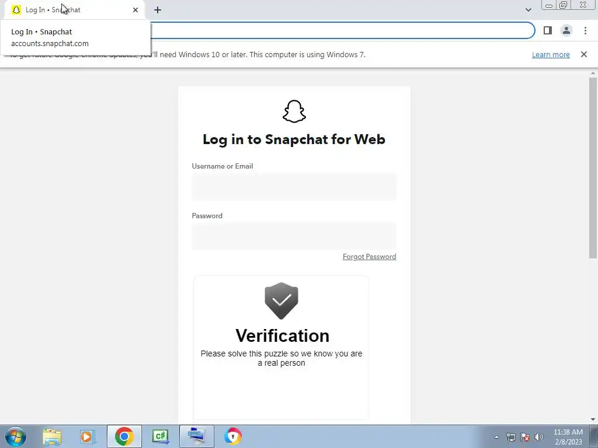The width and height of the screenshot is (598, 448).
Task: Open the colorful keyhole app taskbar icon
Action: click(x=232, y=436)
